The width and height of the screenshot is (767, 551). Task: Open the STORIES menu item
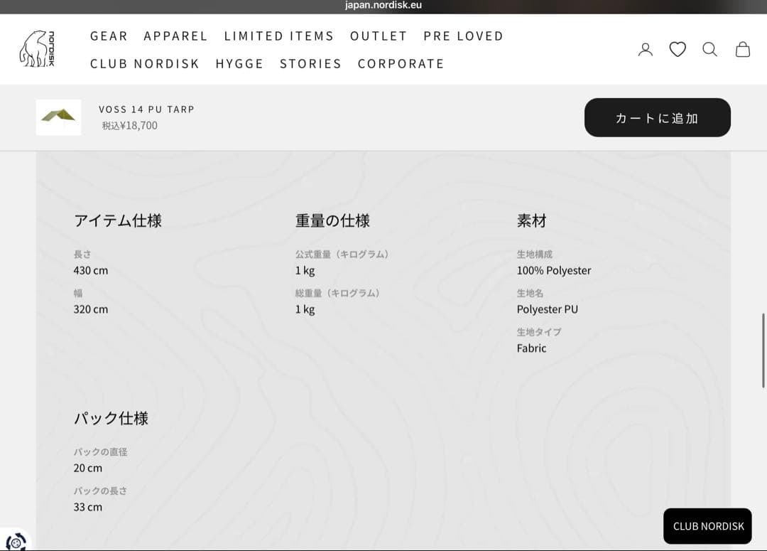310,64
